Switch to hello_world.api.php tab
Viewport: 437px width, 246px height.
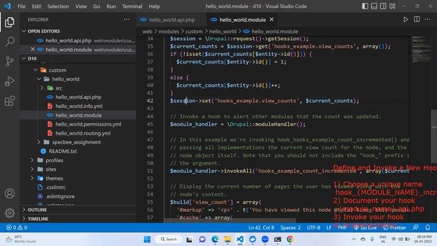171,20
